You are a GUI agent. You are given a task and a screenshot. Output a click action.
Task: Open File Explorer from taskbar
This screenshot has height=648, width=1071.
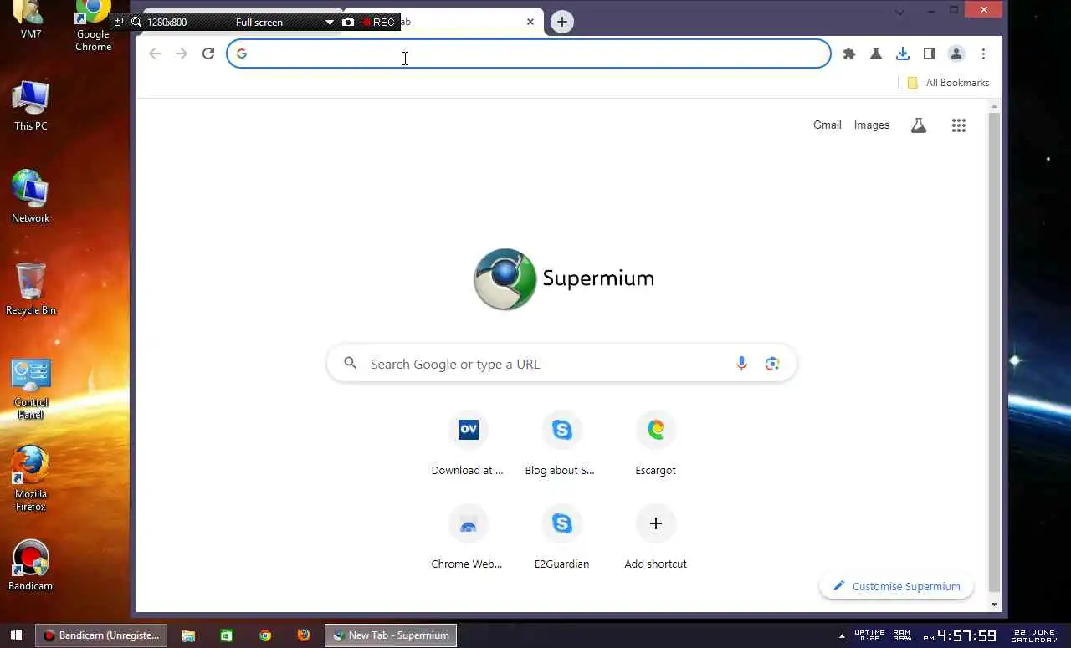point(188,635)
